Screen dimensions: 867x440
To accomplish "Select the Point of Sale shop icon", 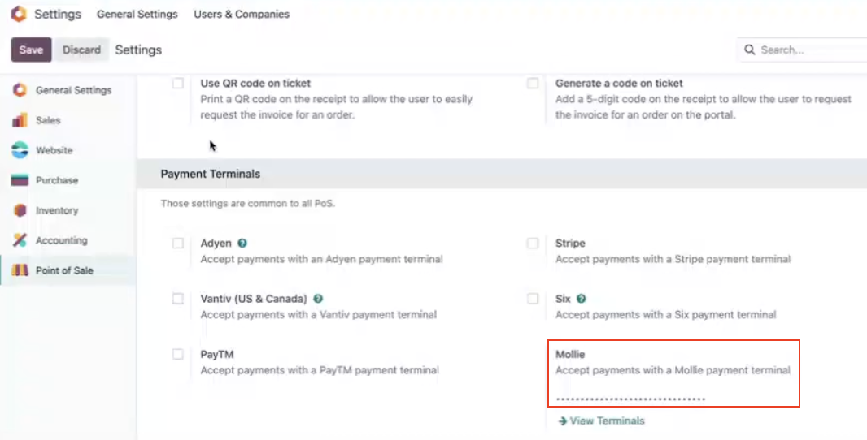I will [20, 270].
